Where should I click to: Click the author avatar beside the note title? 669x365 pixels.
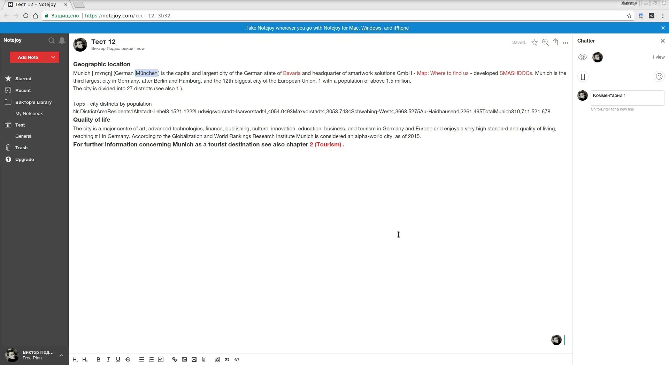pos(80,45)
